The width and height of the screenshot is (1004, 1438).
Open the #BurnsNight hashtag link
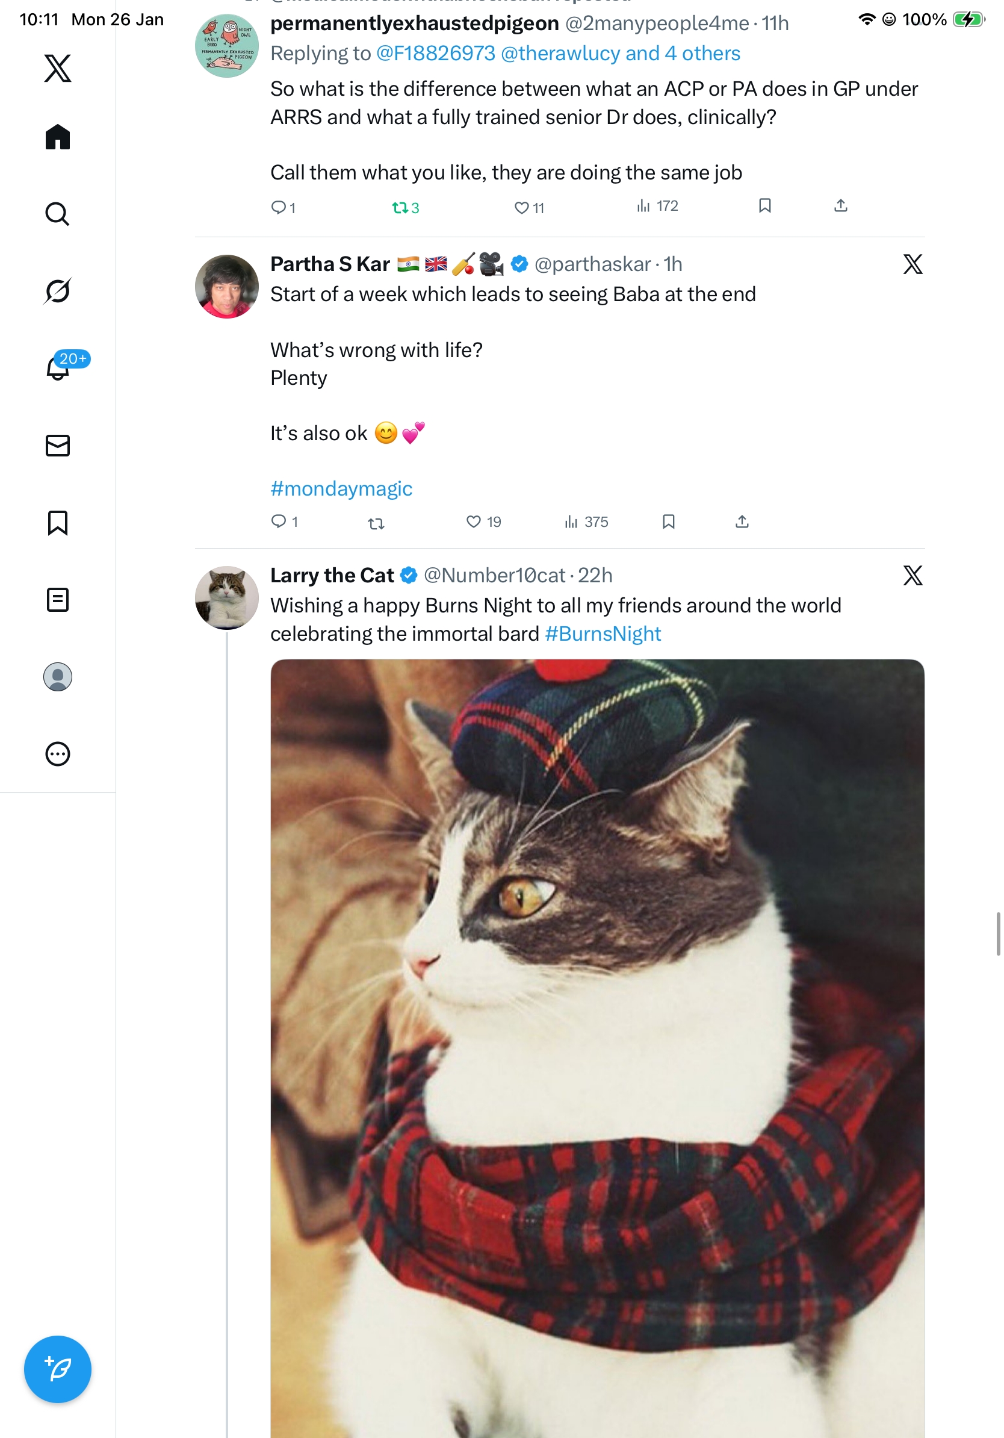coord(603,634)
